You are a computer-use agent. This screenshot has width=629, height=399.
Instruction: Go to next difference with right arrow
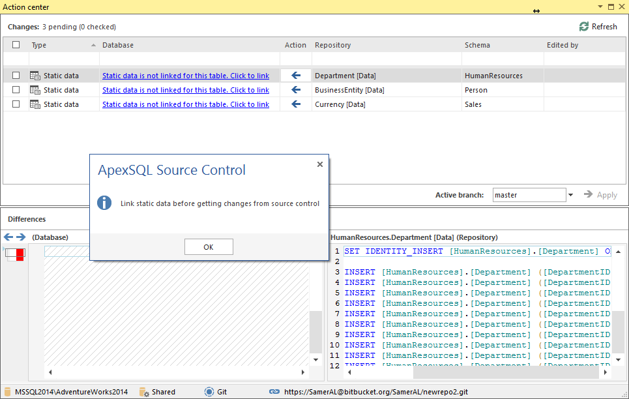click(21, 237)
